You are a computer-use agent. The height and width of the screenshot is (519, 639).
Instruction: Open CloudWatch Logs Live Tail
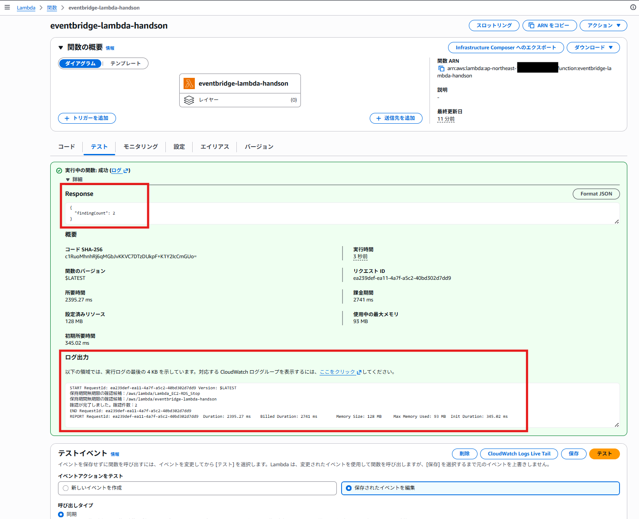pyautogui.click(x=519, y=454)
